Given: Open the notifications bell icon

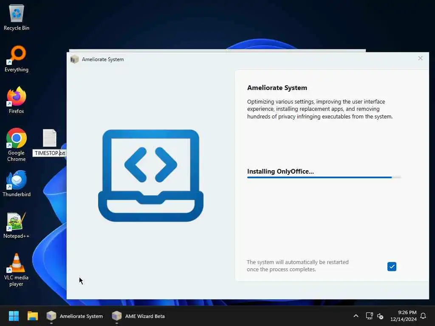Looking at the screenshot, I should coord(423,316).
